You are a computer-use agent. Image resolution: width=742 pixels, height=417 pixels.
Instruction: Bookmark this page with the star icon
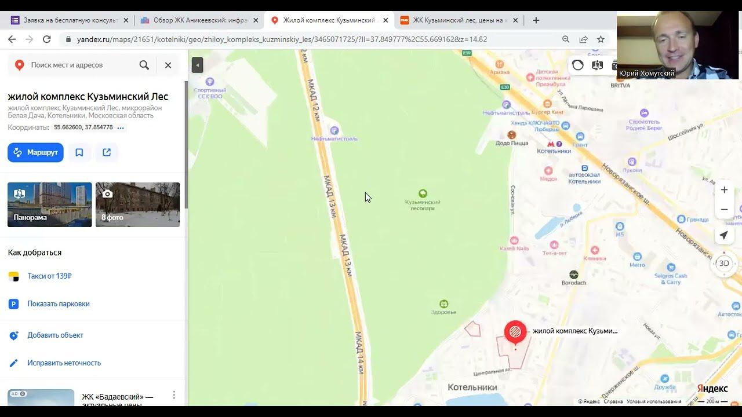coord(601,39)
